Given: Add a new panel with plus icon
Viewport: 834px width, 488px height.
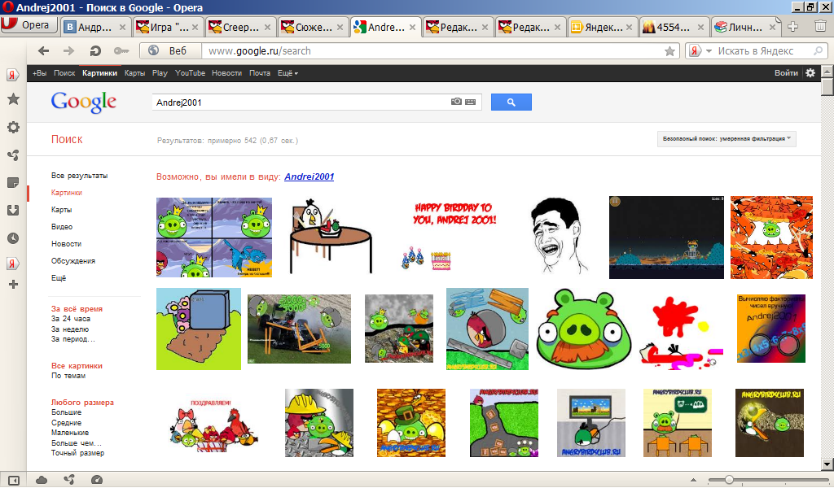Looking at the screenshot, I should coord(13,285).
